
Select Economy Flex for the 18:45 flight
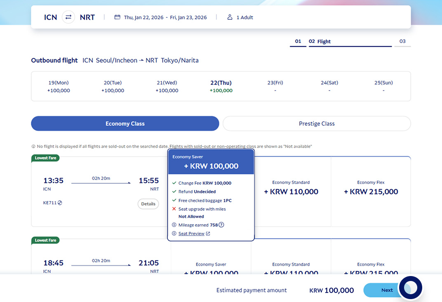coord(371,269)
